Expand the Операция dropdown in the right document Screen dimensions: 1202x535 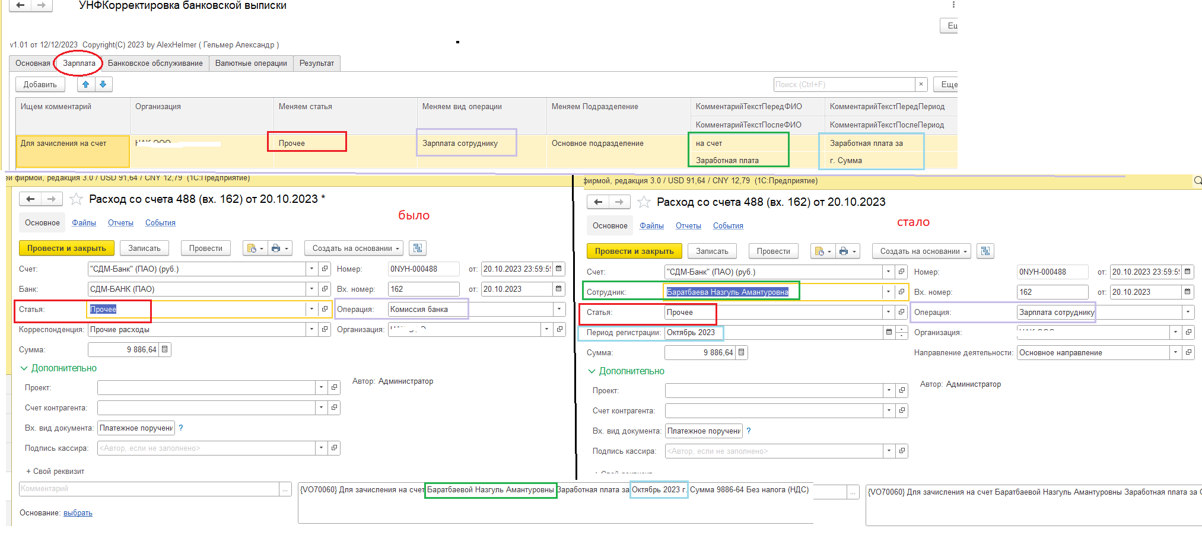click(1188, 312)
